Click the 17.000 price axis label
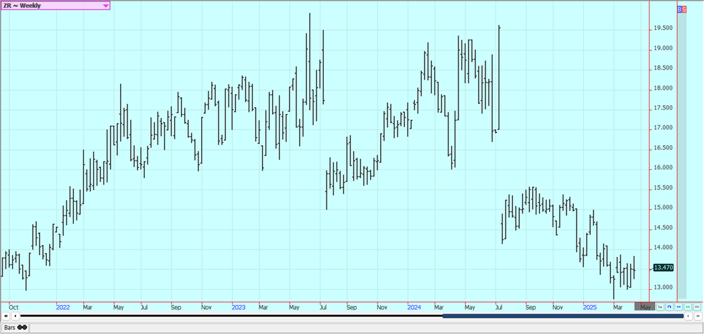Viewport: 704px width, 334px height. pos(662,129)
